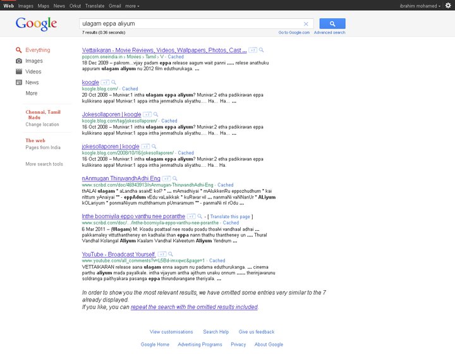Preview capitalized Jokesollaporen | koogle result magnifier
Image resolution: width=455 pixels, height=354 pixels.
[x=155, y=114]
